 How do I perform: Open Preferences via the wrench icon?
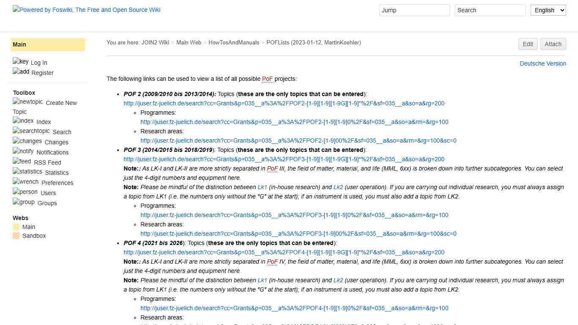coord(25,182)
